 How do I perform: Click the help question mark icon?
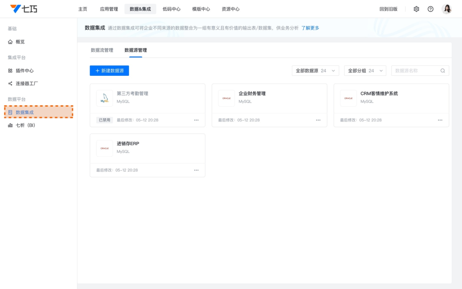click(x=430, y=9)
